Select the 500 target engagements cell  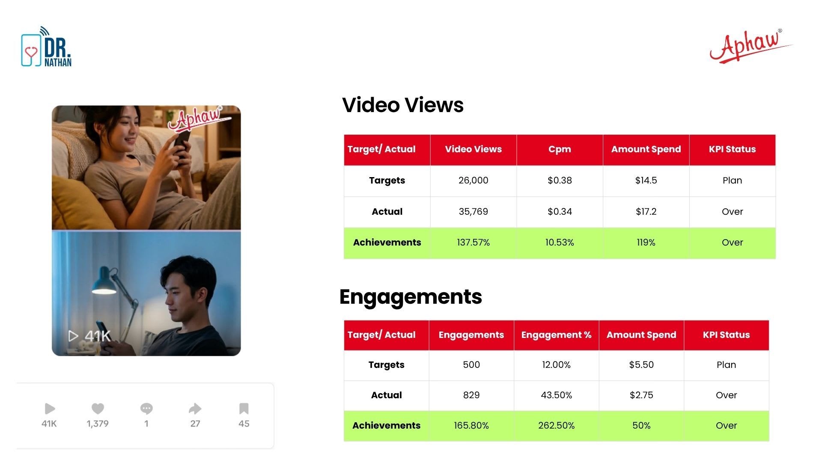[x=471, y=365]
